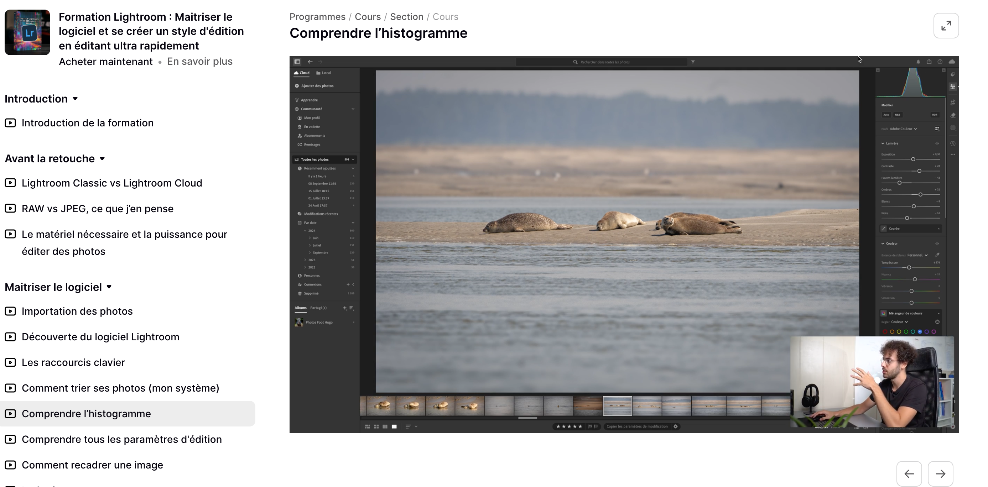The image size is (988, 487).
Task: Open the Healing eraser tool
Action: click(953, 115)
